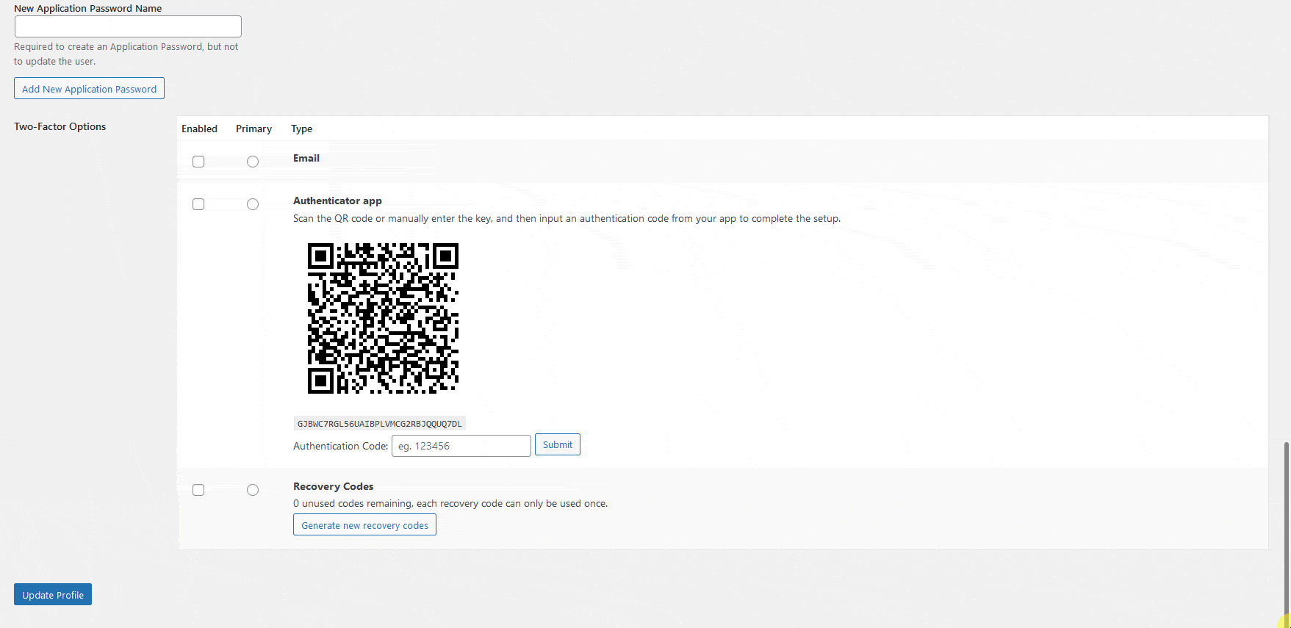
Task: Click the Update Profile button
Action: pos(53,594)
